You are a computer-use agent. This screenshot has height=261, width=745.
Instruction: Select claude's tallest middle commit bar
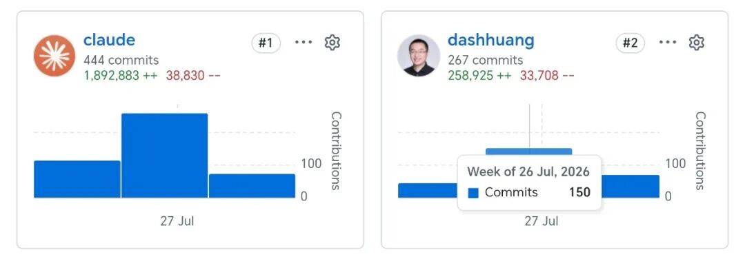[164, 155]
